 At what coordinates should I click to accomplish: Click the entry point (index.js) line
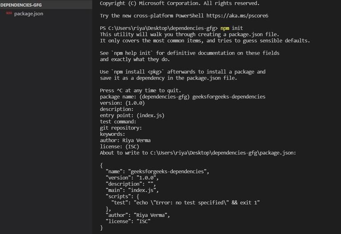(x=132, y=115)
